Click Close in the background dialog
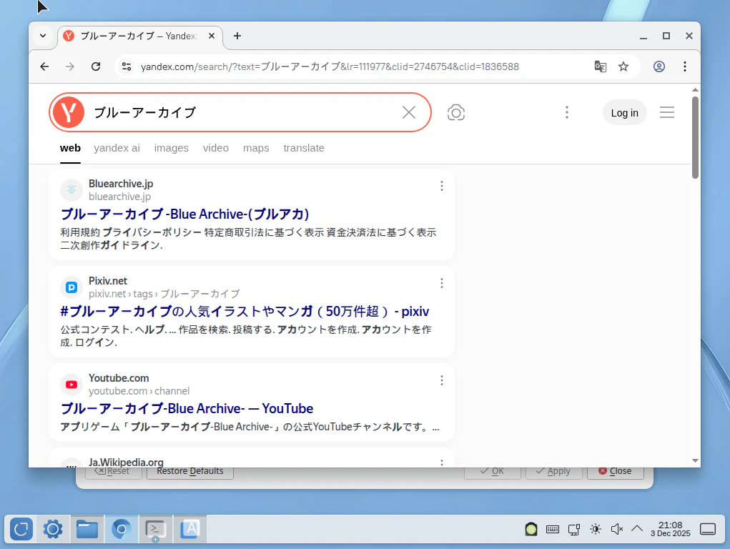 tap(615, 471)
